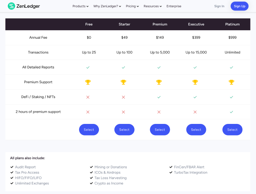Click the ZenLedger logo icon
This screenshot has height=194, width=256.
11,6
